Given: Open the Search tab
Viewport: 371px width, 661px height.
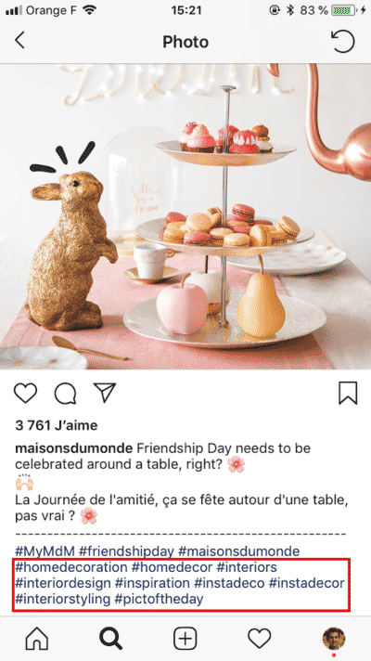Looking at the screenshot, I should click(x=111, y=639).
